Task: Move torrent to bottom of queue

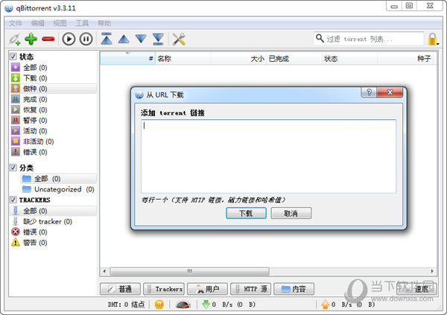Action: point(158,39)
